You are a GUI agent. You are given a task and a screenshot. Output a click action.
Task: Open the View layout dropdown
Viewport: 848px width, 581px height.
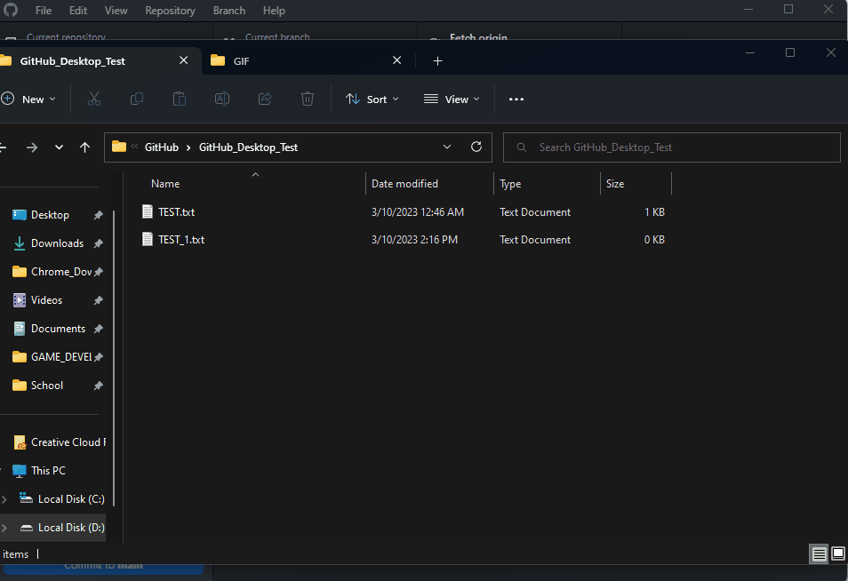[452, 99]
